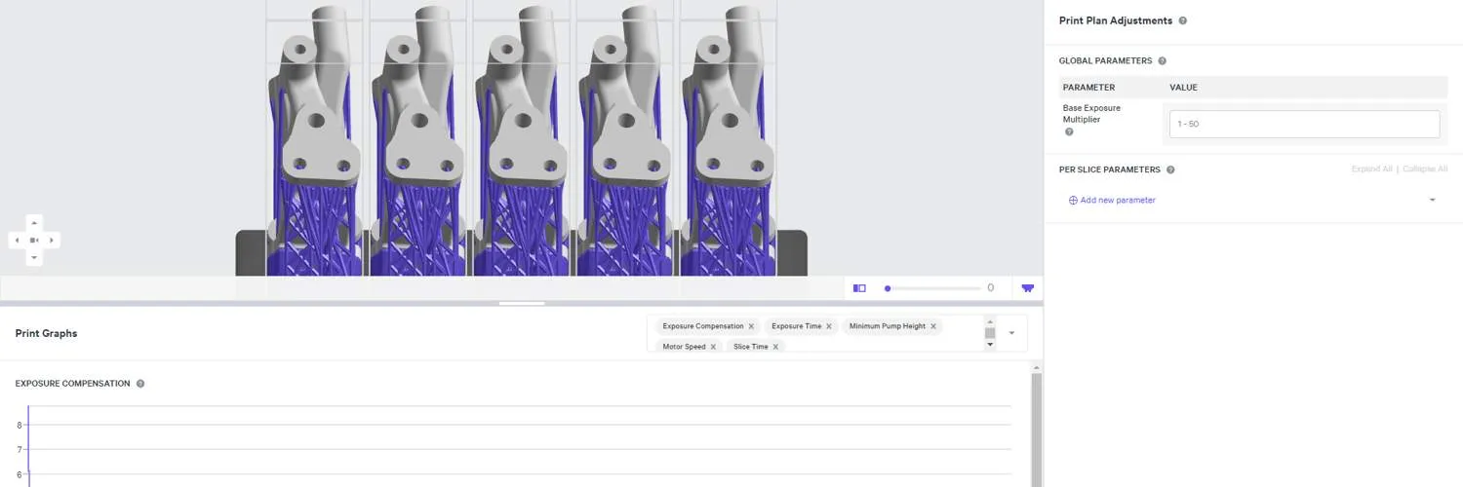Image resolution: width=1463 pixels, height=487 pixels.
Task: Click the 'Motor Speed' tag label
Action: [x=684, y=347]
